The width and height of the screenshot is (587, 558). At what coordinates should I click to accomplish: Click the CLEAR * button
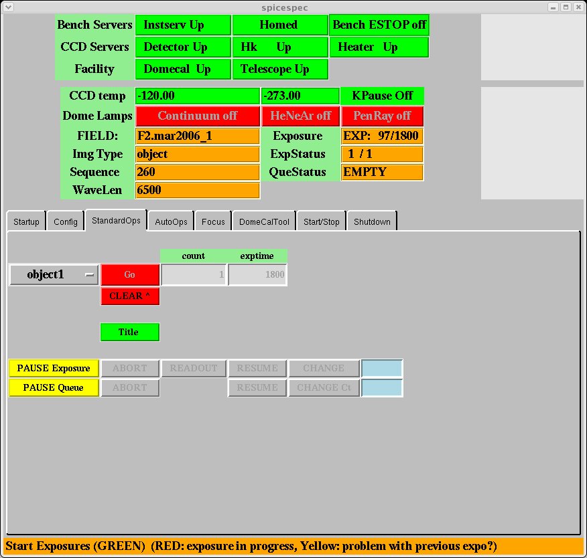coord(130,296)
